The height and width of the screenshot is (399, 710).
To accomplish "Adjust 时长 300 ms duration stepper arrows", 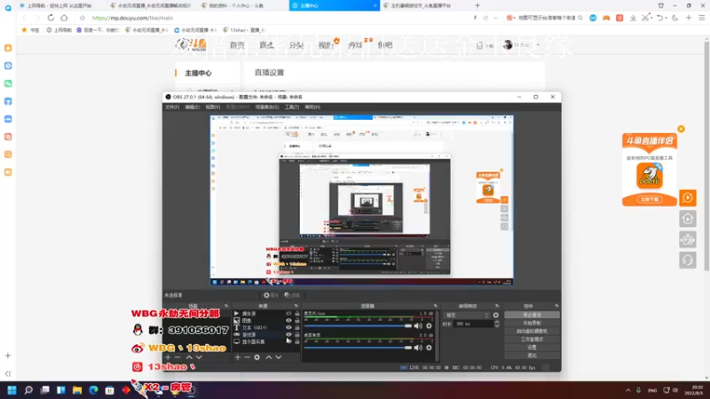I will tap(497, 324).
